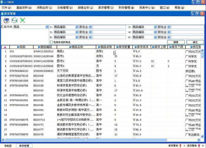Click the 清空 button

click(x=195, y=42)
